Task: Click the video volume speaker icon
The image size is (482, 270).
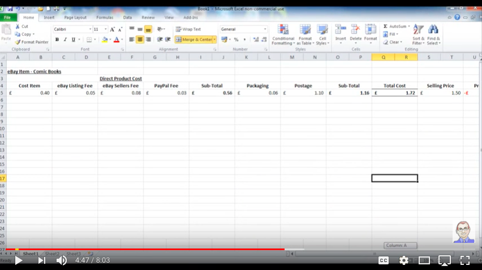Action: point(62,260)
